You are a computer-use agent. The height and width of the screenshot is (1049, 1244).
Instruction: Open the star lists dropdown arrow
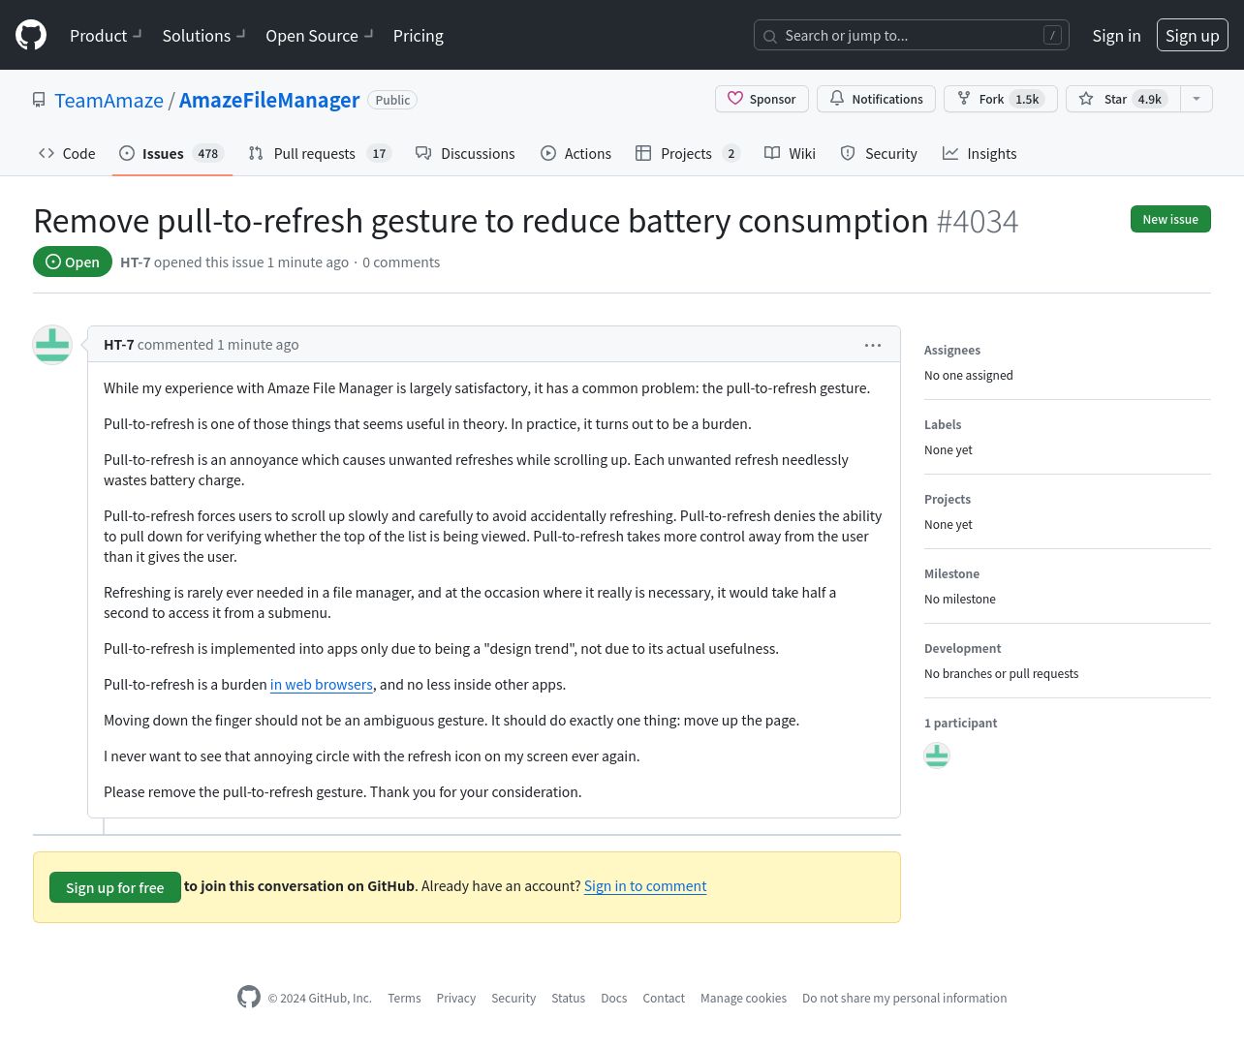[1197, 99]
